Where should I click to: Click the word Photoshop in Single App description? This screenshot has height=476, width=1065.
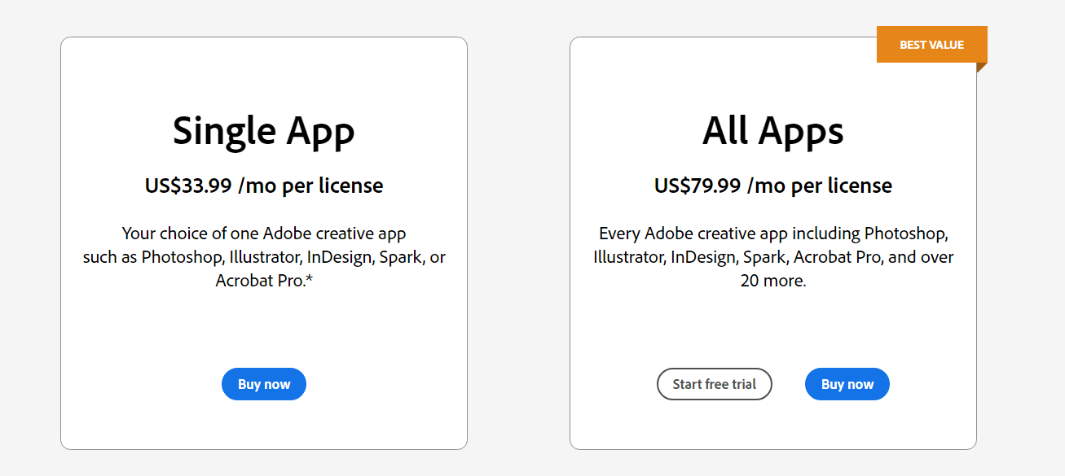coord(183,257)
